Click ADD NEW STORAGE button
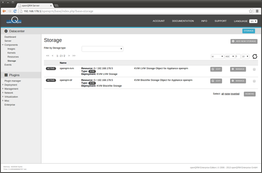 [244, 41]
